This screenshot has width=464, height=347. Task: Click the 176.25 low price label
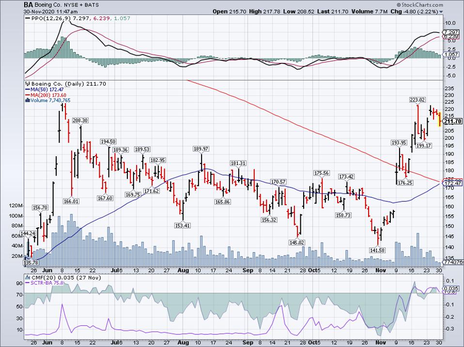pyautogui.click(x=405, y=182)
